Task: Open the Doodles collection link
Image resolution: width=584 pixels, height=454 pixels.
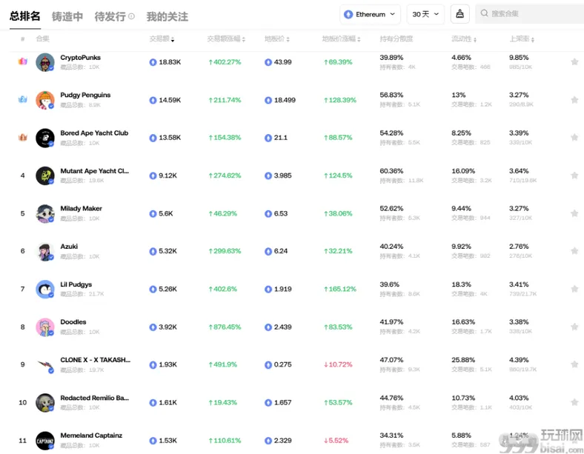Action: pos(73,322)
